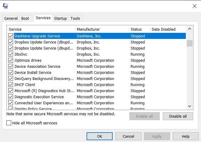Select Device Install Service row text
This screenshot has height=142, width=201.
[x=33, y=73]
